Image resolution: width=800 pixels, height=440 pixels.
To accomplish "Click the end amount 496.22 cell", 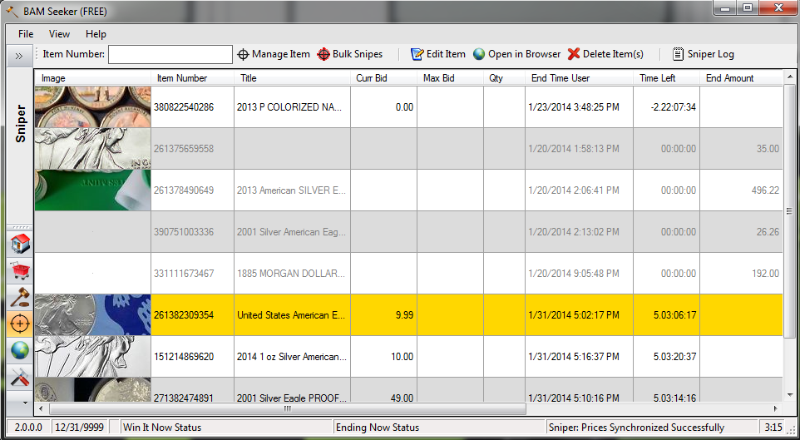I will [x=741, y=190].
